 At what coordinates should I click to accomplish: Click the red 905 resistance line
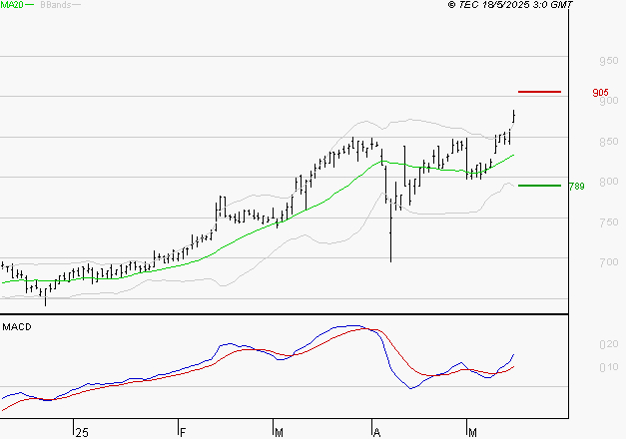pyautogui.click(x=540, y=92)
